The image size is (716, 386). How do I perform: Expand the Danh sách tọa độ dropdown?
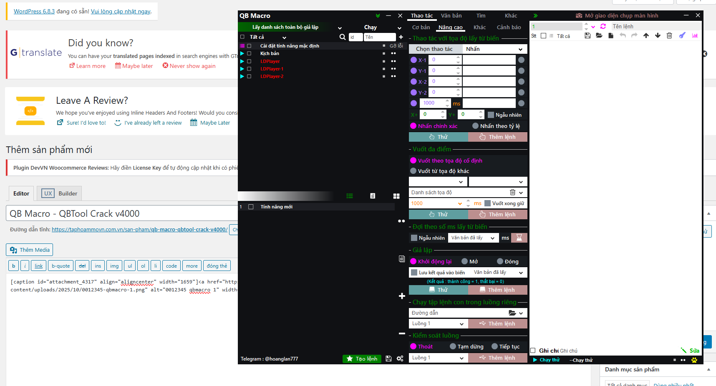[521, 193]
